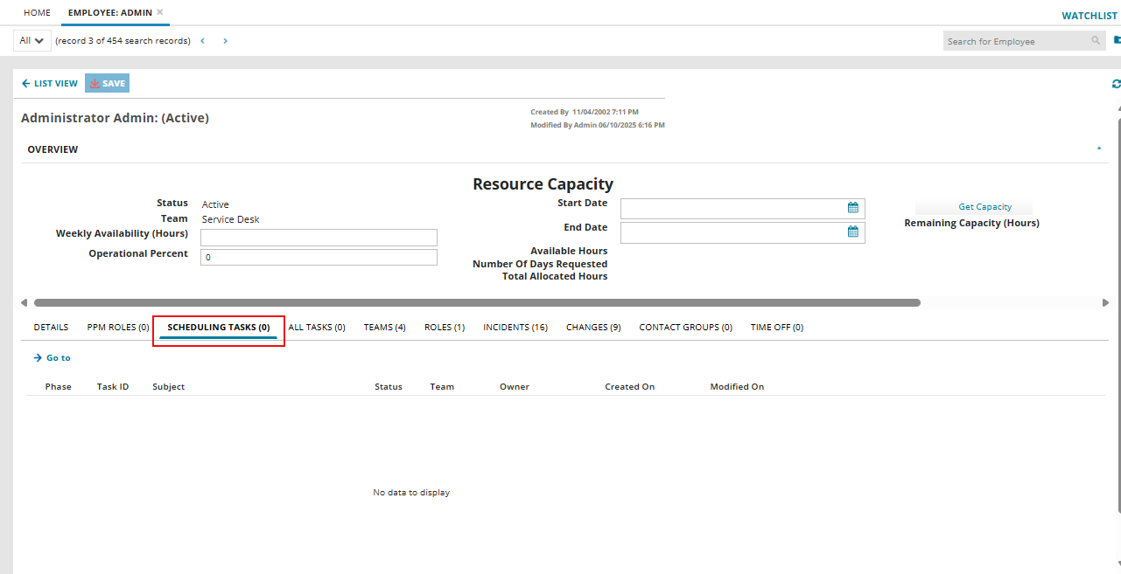This screenshot has width=1121, height=574.
Task: Focus the Weekly Availability (Hours) field
Action: tap(319, 238)
